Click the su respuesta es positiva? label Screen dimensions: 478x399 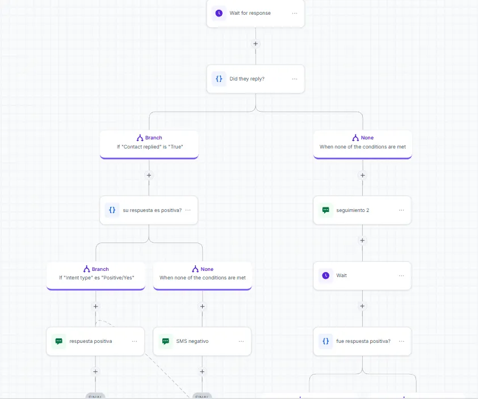click(152, 210)
